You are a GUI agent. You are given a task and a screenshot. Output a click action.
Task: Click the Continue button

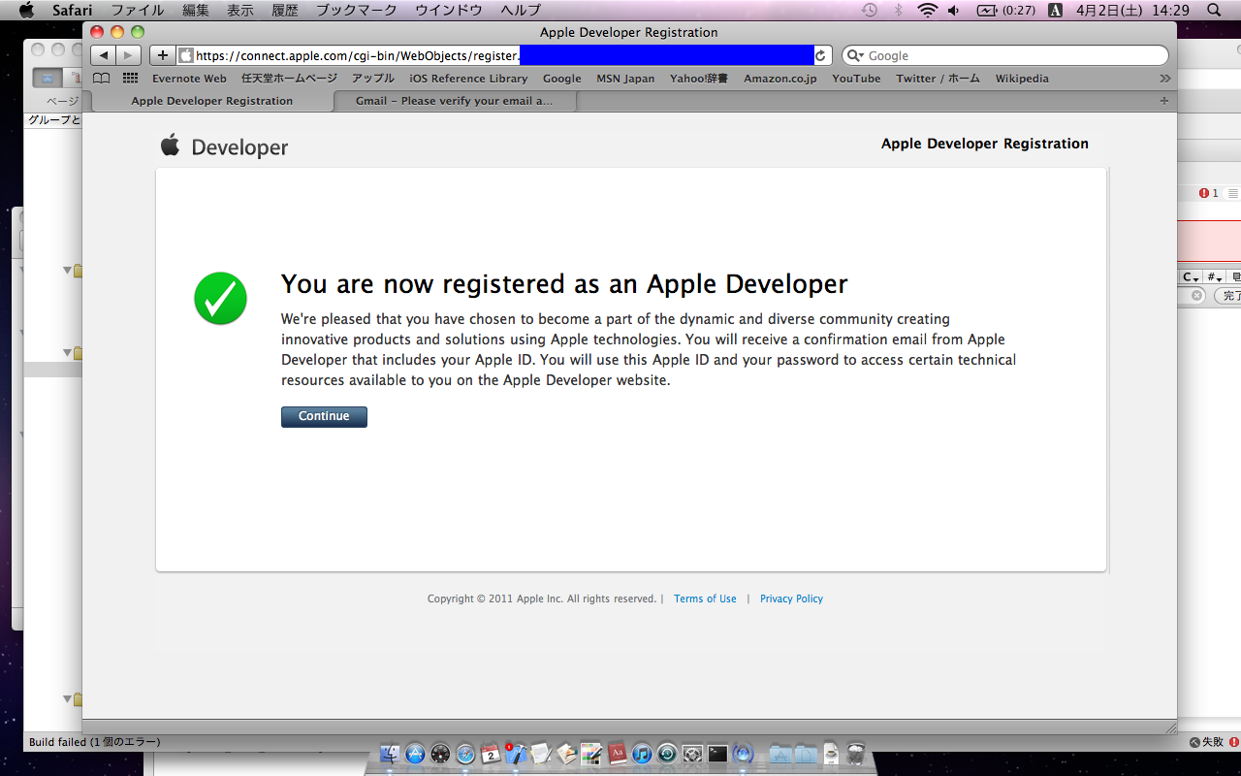click(x=324, y=416)
